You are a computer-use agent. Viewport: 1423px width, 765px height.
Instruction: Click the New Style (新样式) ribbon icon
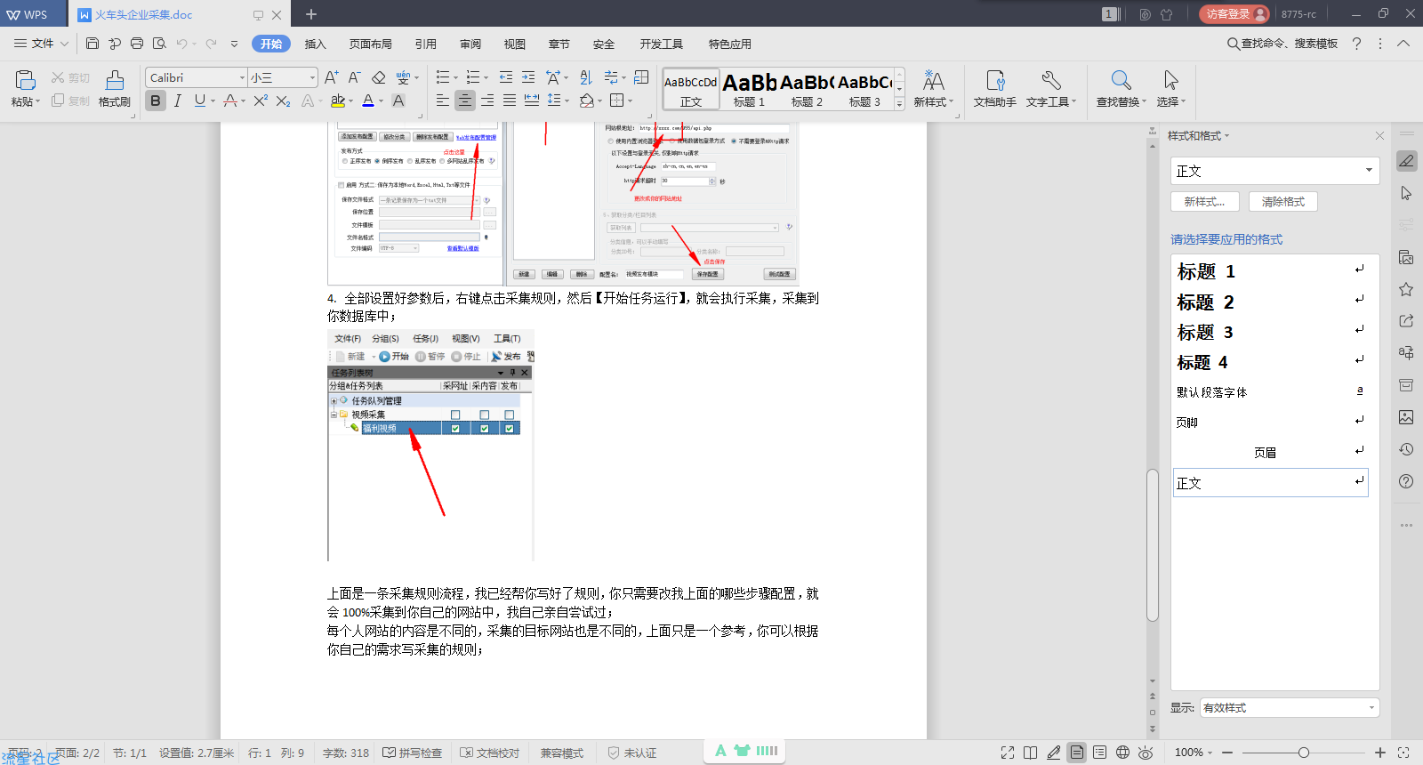pyautogui.click(x=933, y=80)
